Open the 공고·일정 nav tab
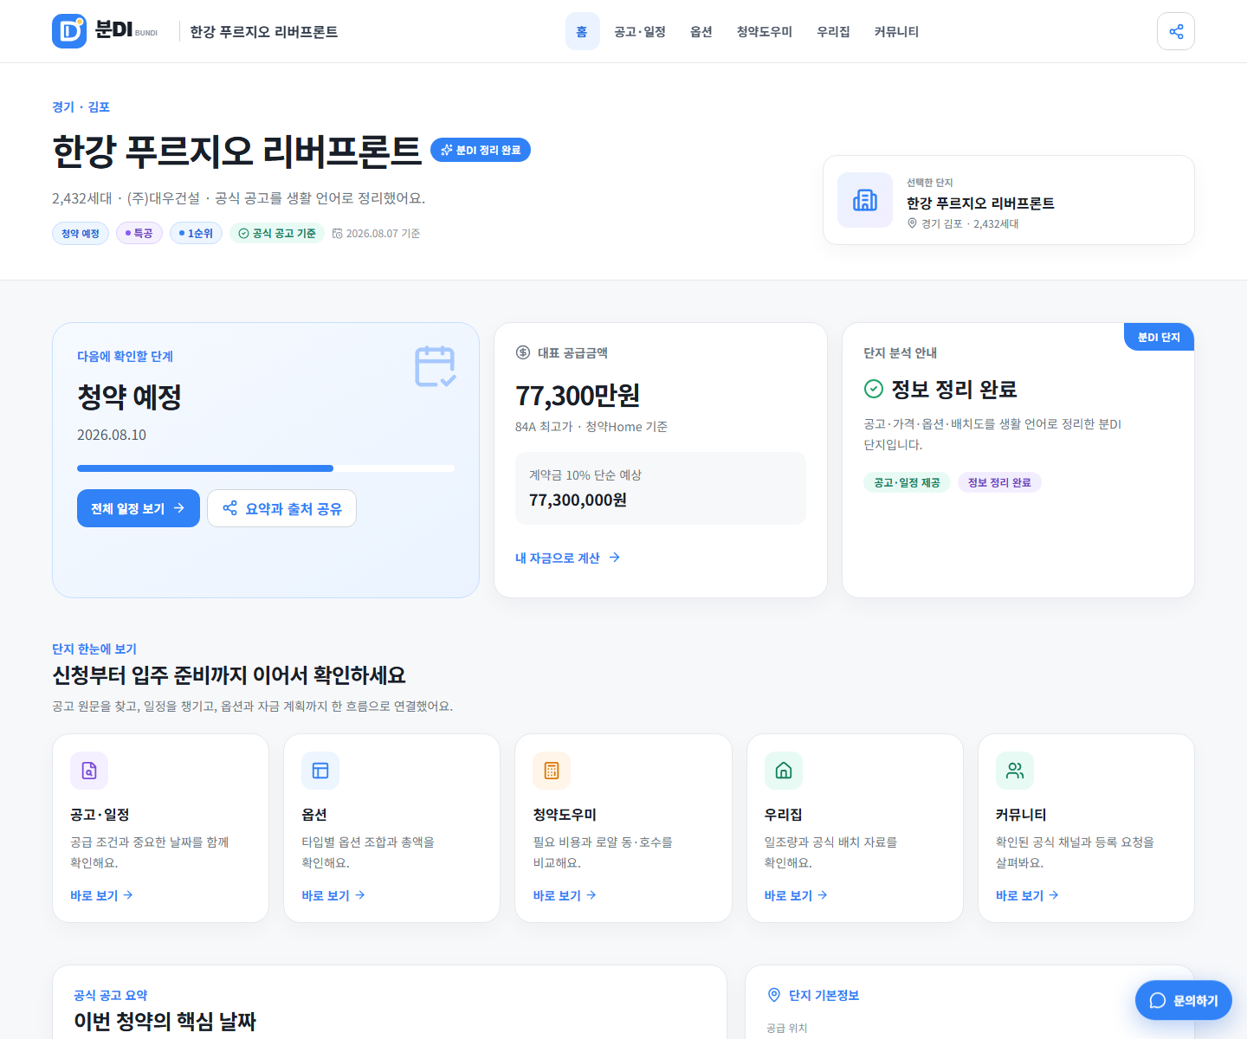The width and height of the screenshot is (1247, 1039). pos(640,31)
